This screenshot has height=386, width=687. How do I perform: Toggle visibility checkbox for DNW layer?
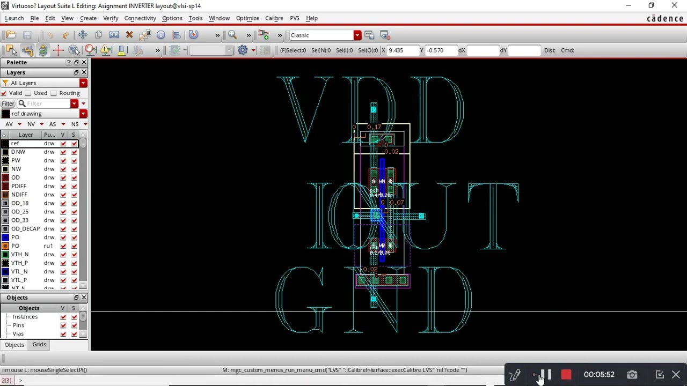63,152
